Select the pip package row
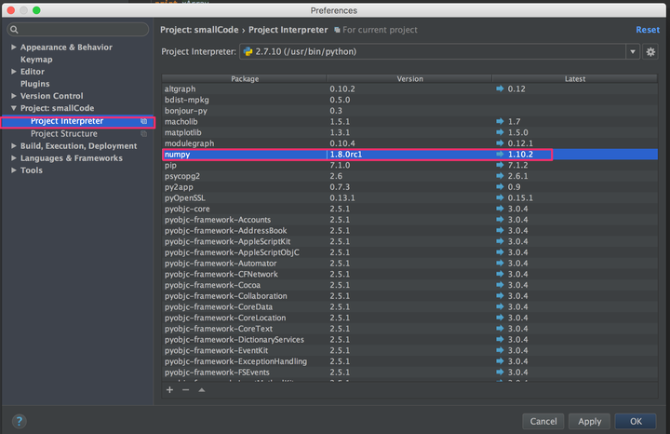Screen dimensions: 670x434 [409, 165]
